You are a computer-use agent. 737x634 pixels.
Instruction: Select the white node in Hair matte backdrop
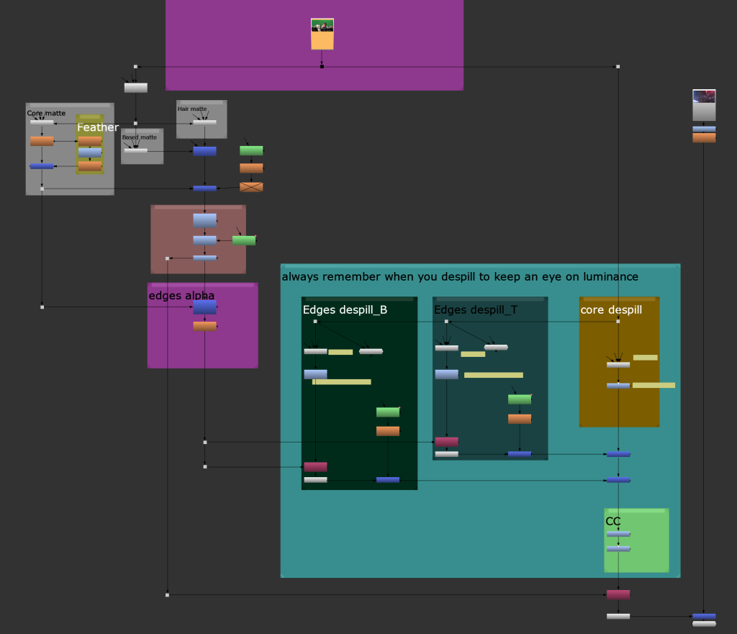tap(205, 122)
